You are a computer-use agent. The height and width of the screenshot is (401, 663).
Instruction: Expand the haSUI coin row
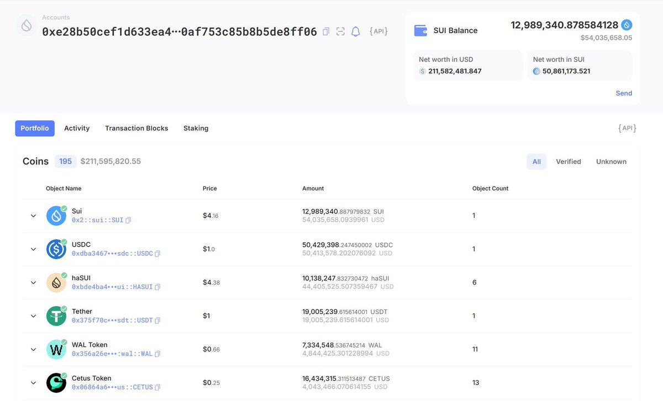(34, 282)
